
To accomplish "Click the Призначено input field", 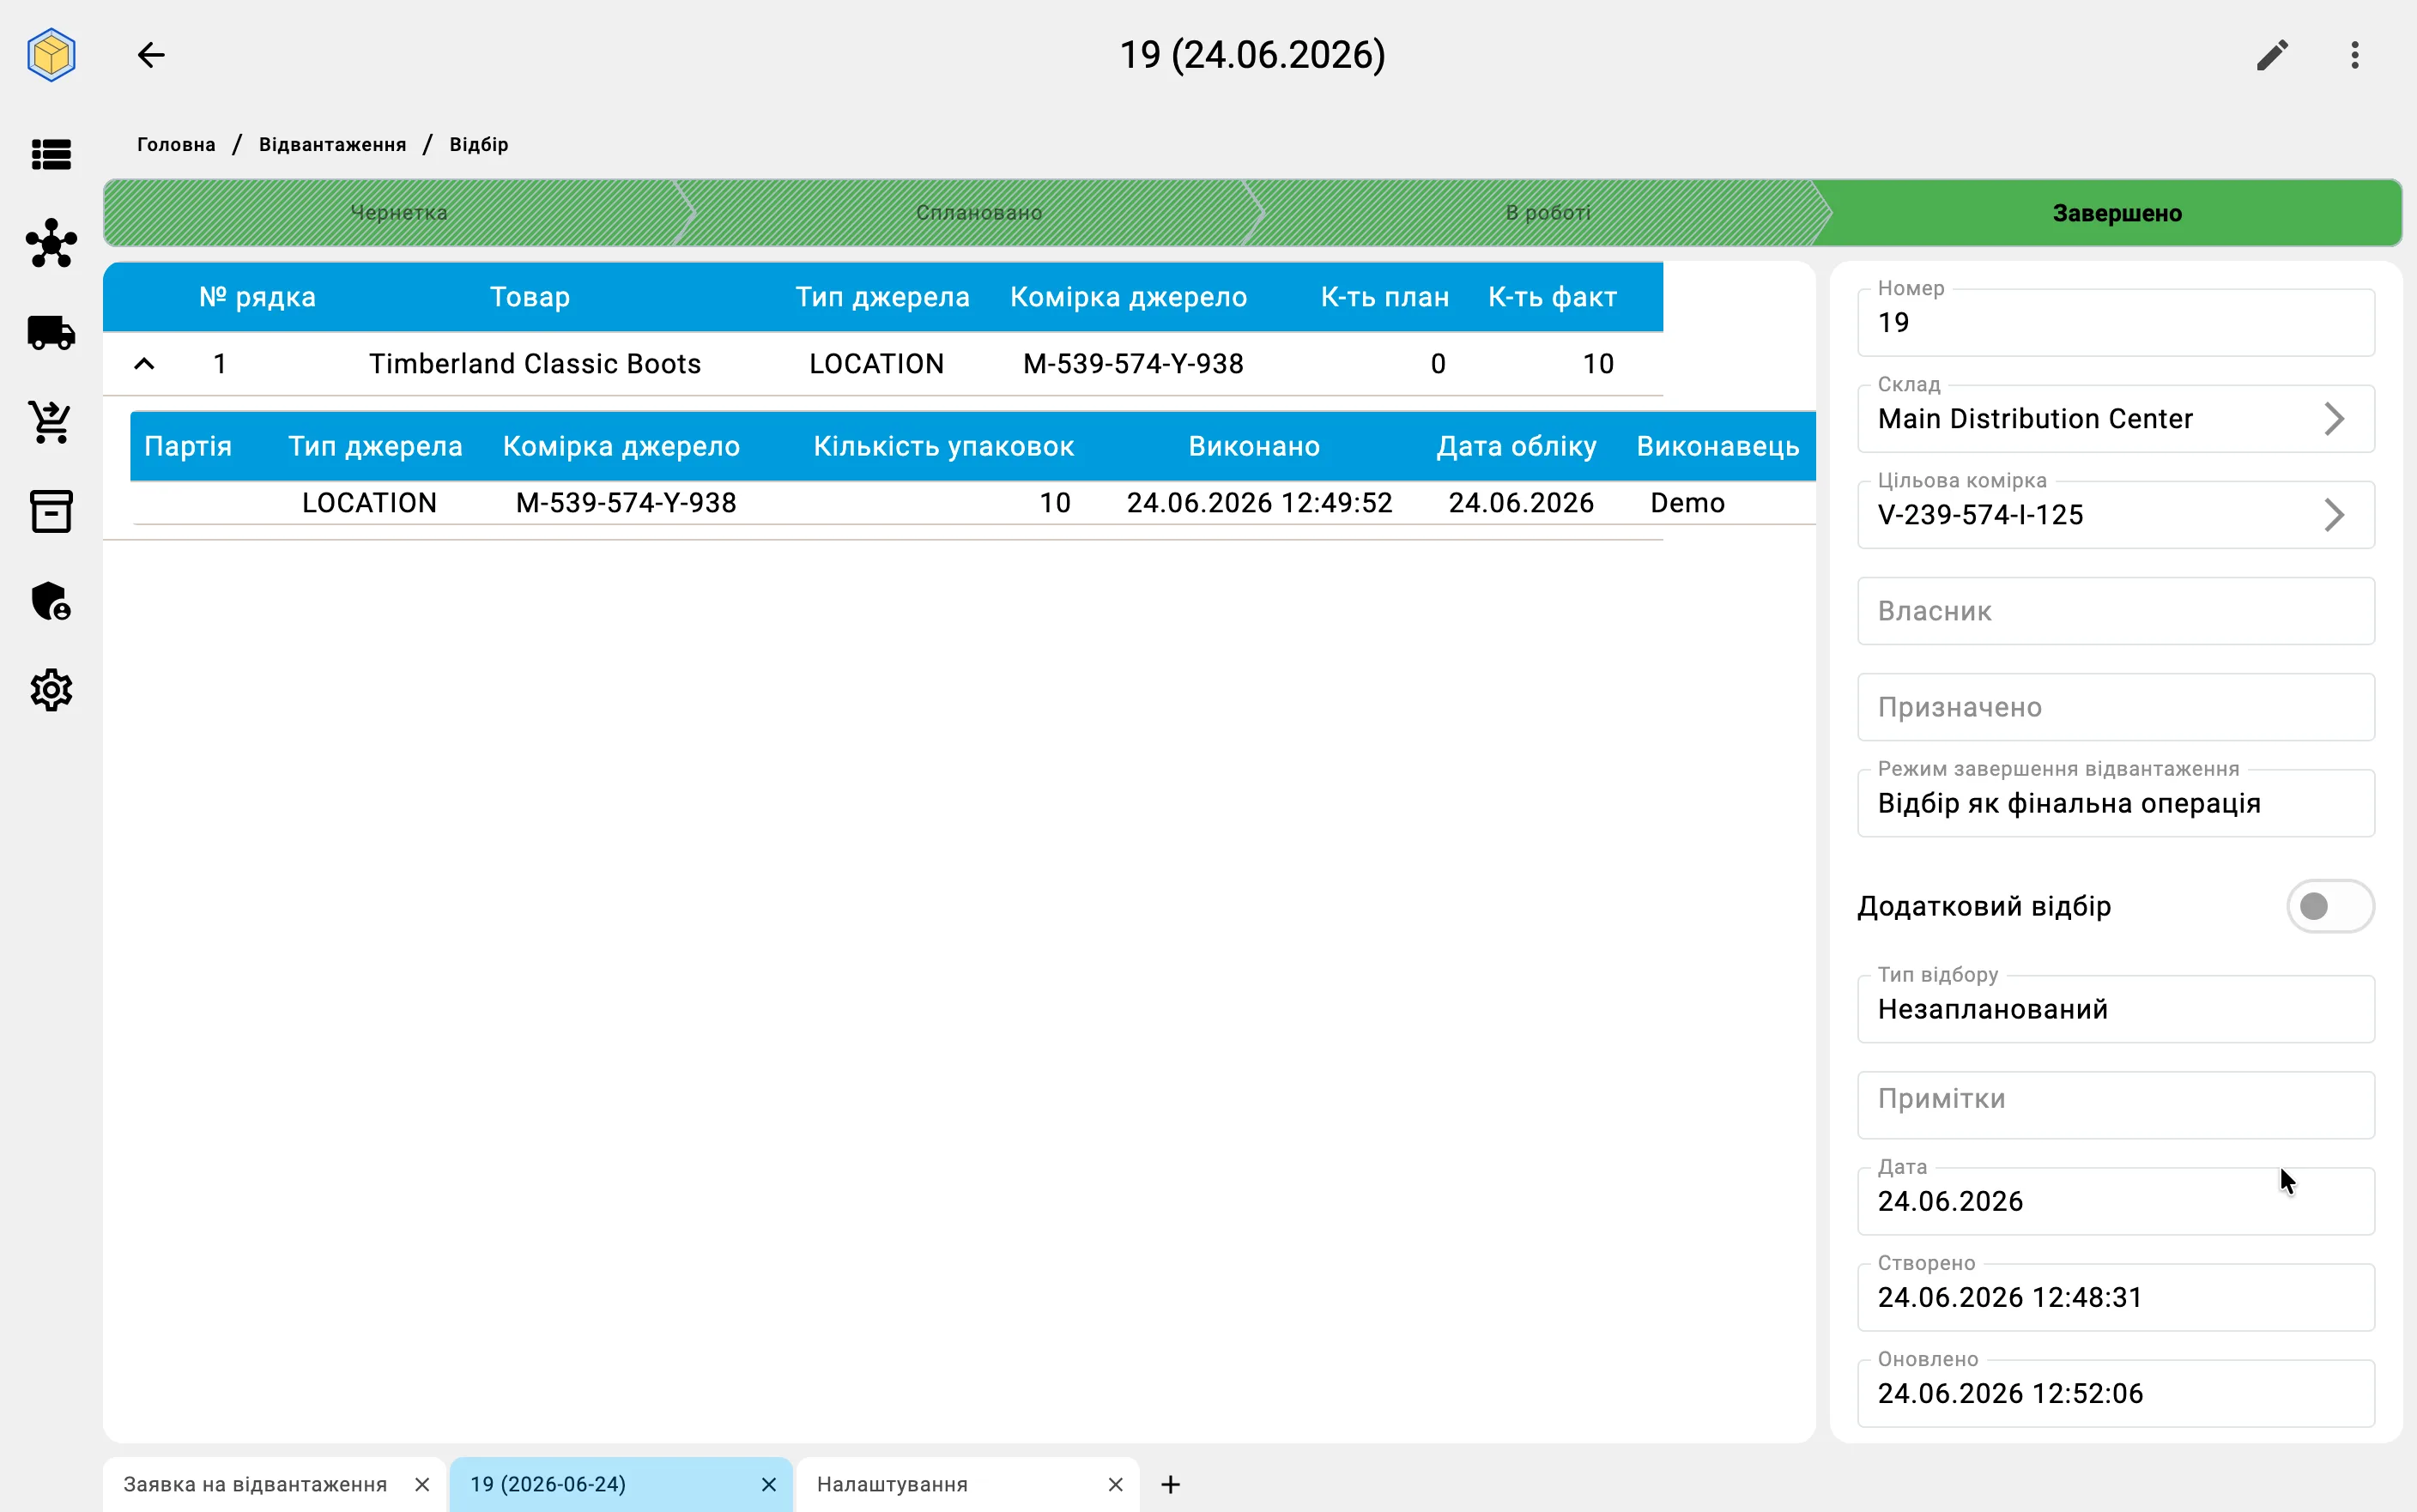I will [x=2115, y=707].
